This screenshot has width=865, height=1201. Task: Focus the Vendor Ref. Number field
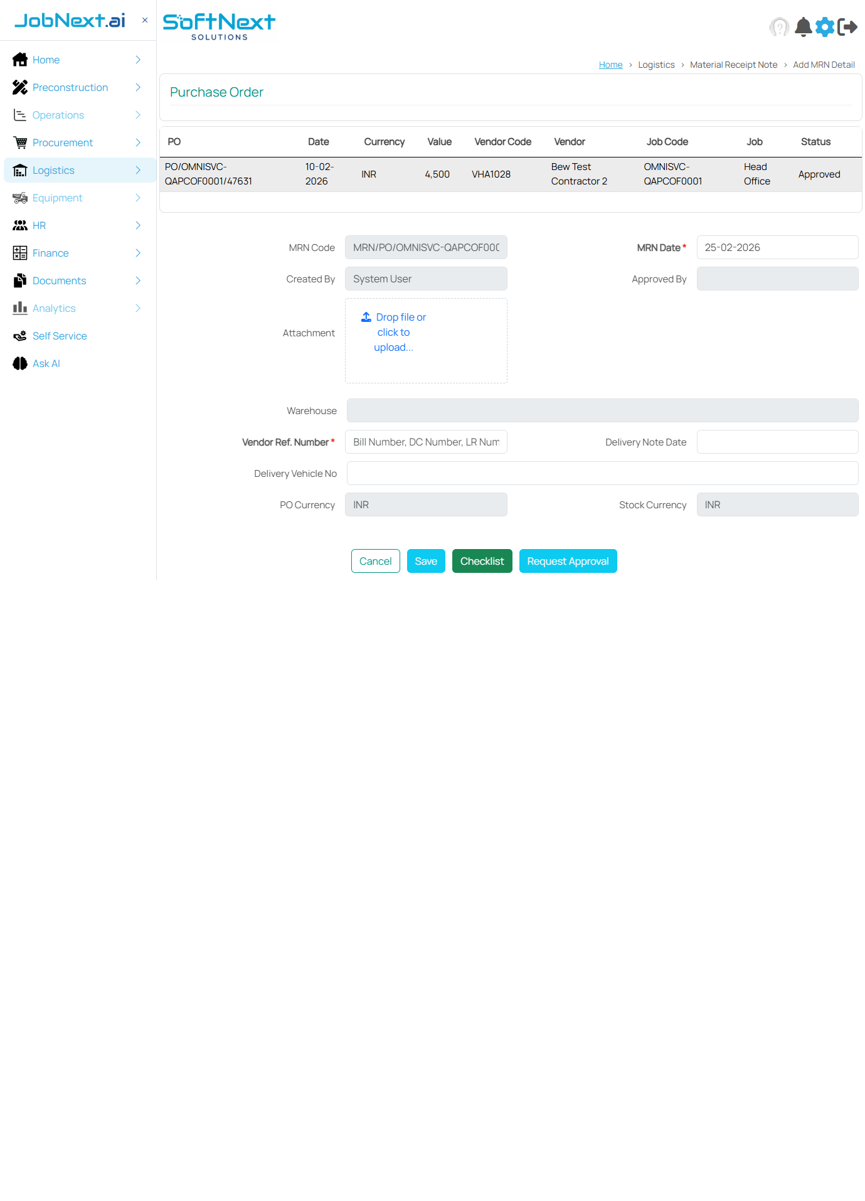tap(426, 442)
